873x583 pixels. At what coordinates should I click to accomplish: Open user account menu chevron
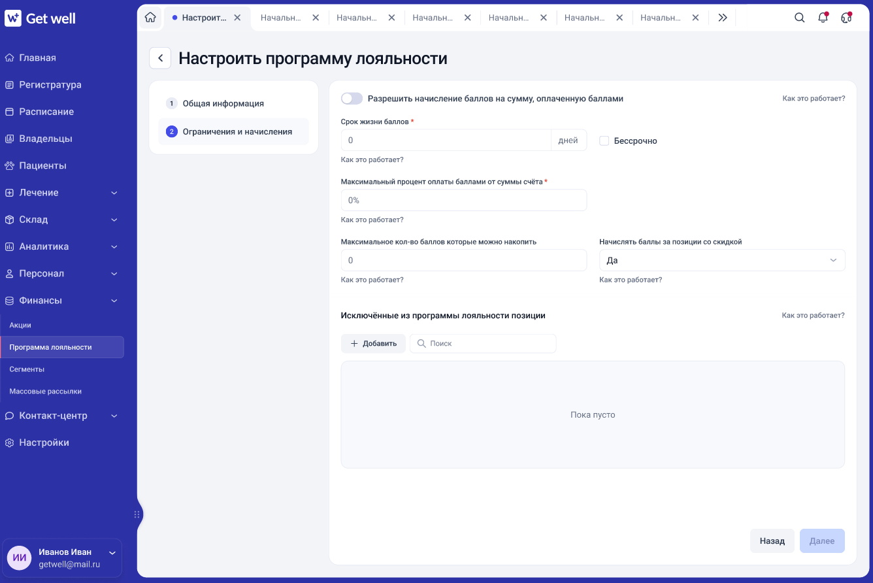(x=112, y=553)
